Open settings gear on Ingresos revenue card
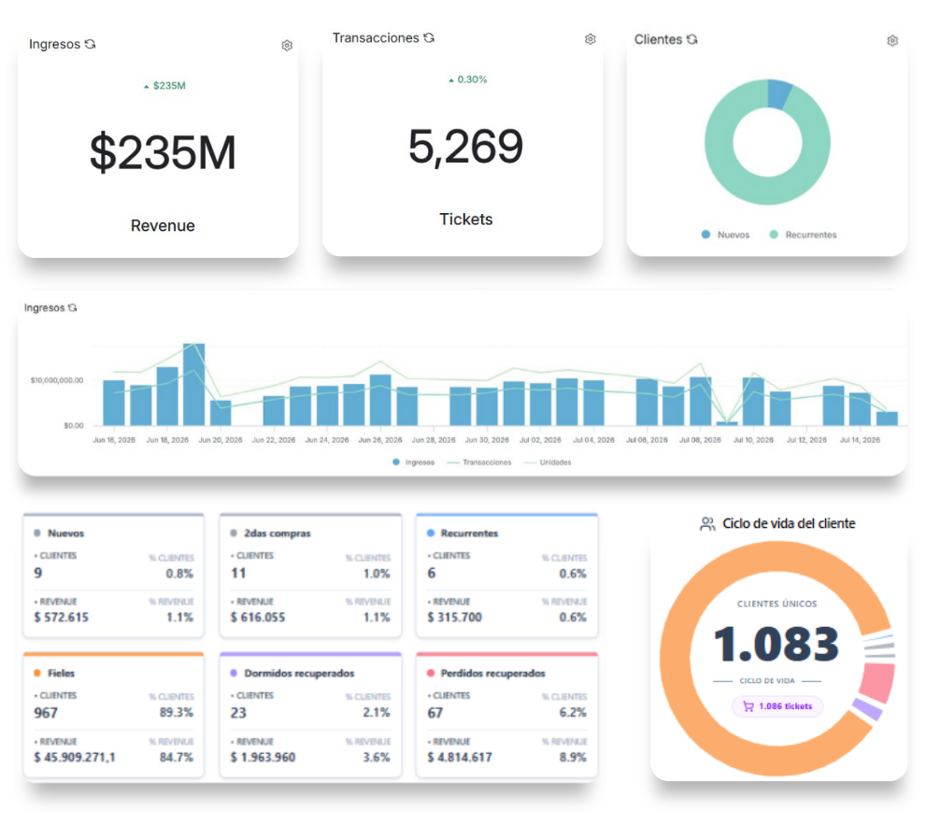 287,46
